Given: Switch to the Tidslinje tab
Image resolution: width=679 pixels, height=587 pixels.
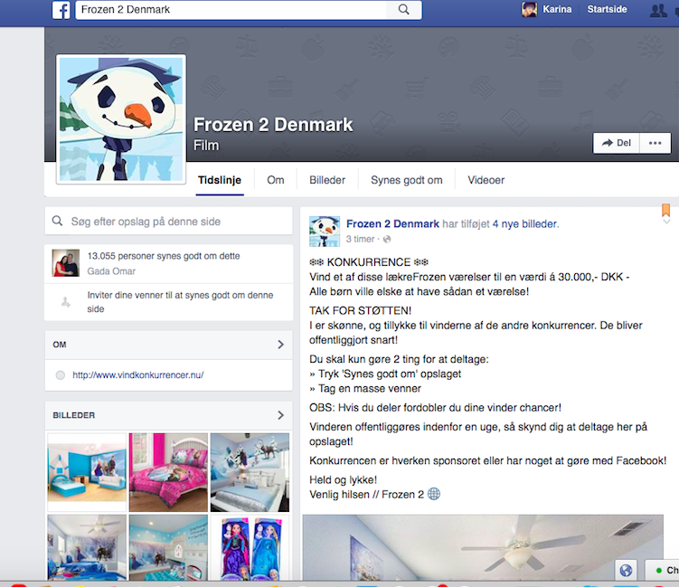Looking at the screenshot, I should point(220,180).
